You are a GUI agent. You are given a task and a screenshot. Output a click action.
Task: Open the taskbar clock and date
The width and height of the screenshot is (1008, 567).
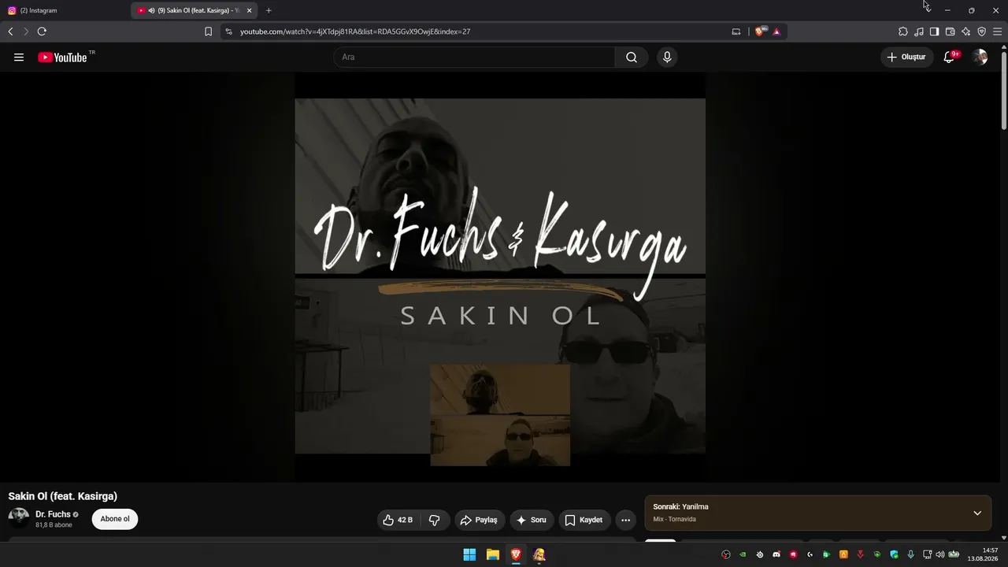(984, 554)
